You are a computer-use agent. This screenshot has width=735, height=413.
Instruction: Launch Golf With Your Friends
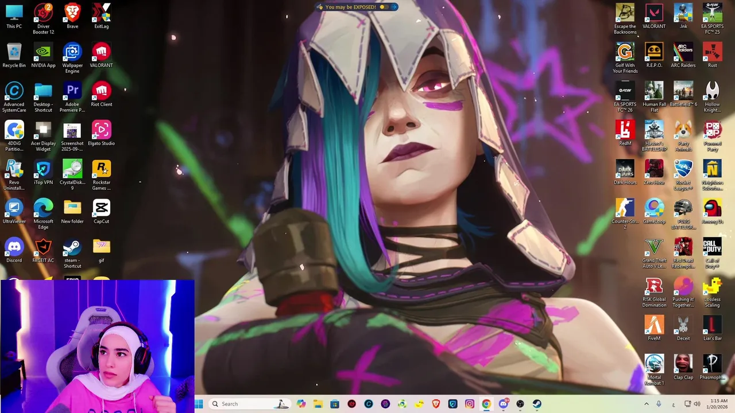coord(625,58)
